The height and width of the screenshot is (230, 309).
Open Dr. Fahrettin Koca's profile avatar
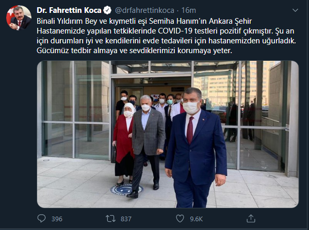19,18
